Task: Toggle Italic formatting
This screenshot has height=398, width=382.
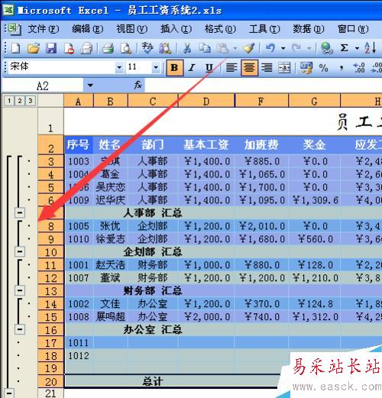Action: [192, 68]
